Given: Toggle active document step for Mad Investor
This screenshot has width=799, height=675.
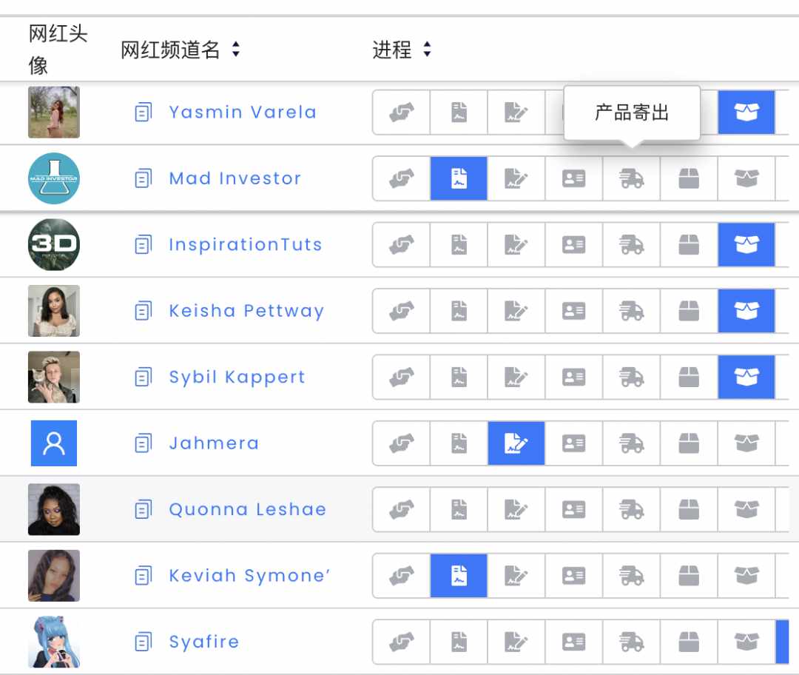Looking at the screenshot, I should 459,178.
